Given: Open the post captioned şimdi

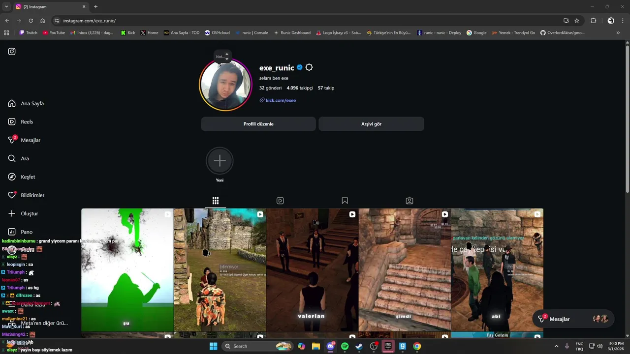Looking at the screenshot, I should pyautogui.click(x=405, y=270).
